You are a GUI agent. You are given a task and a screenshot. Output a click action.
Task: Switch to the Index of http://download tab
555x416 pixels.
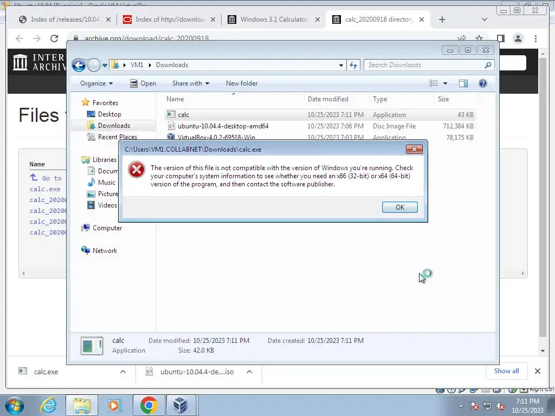(x=170, y=19)
